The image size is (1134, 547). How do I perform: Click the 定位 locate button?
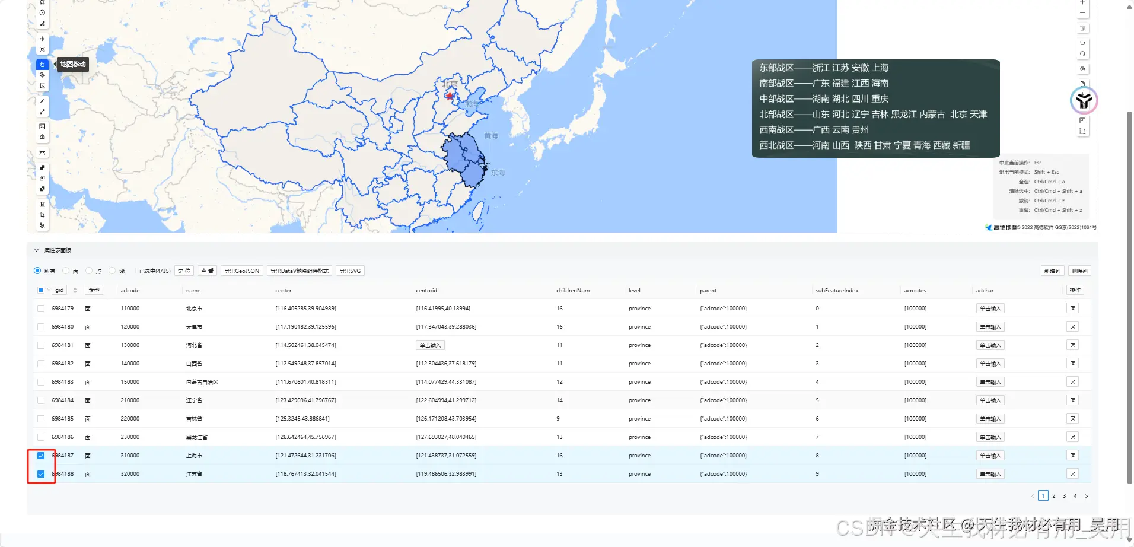tap(184, 271)
